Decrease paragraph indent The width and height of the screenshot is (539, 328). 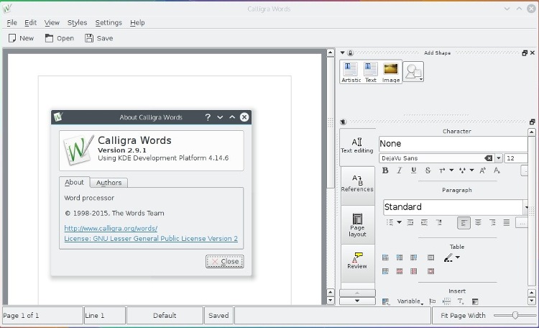pos(410,223)
